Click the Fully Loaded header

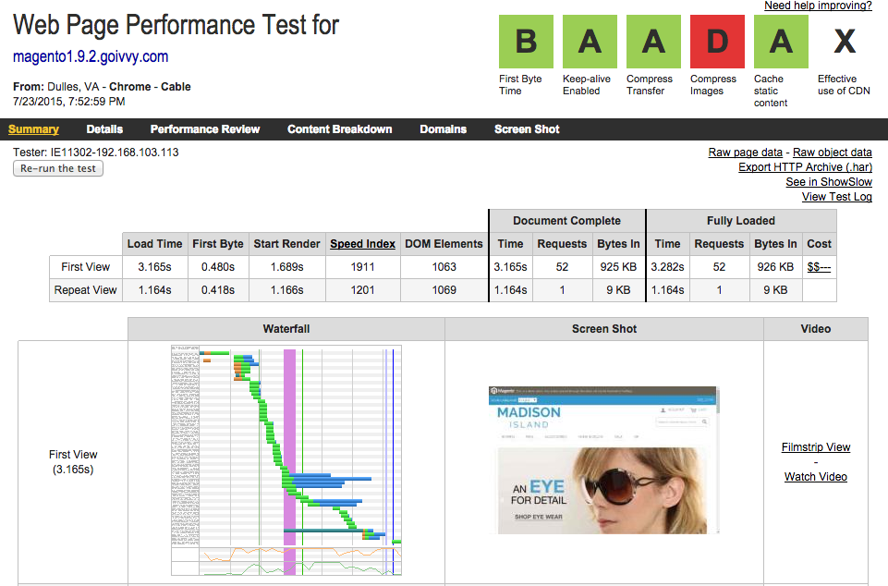[741, 221]
